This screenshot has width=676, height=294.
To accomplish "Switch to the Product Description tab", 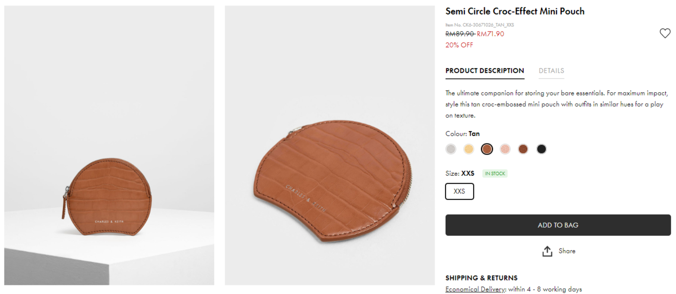I will pos(484,71).
